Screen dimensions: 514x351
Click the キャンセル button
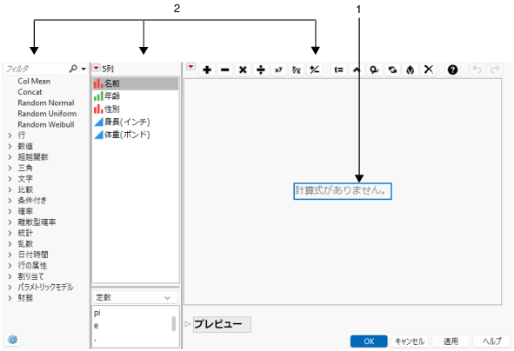point(410,341)
